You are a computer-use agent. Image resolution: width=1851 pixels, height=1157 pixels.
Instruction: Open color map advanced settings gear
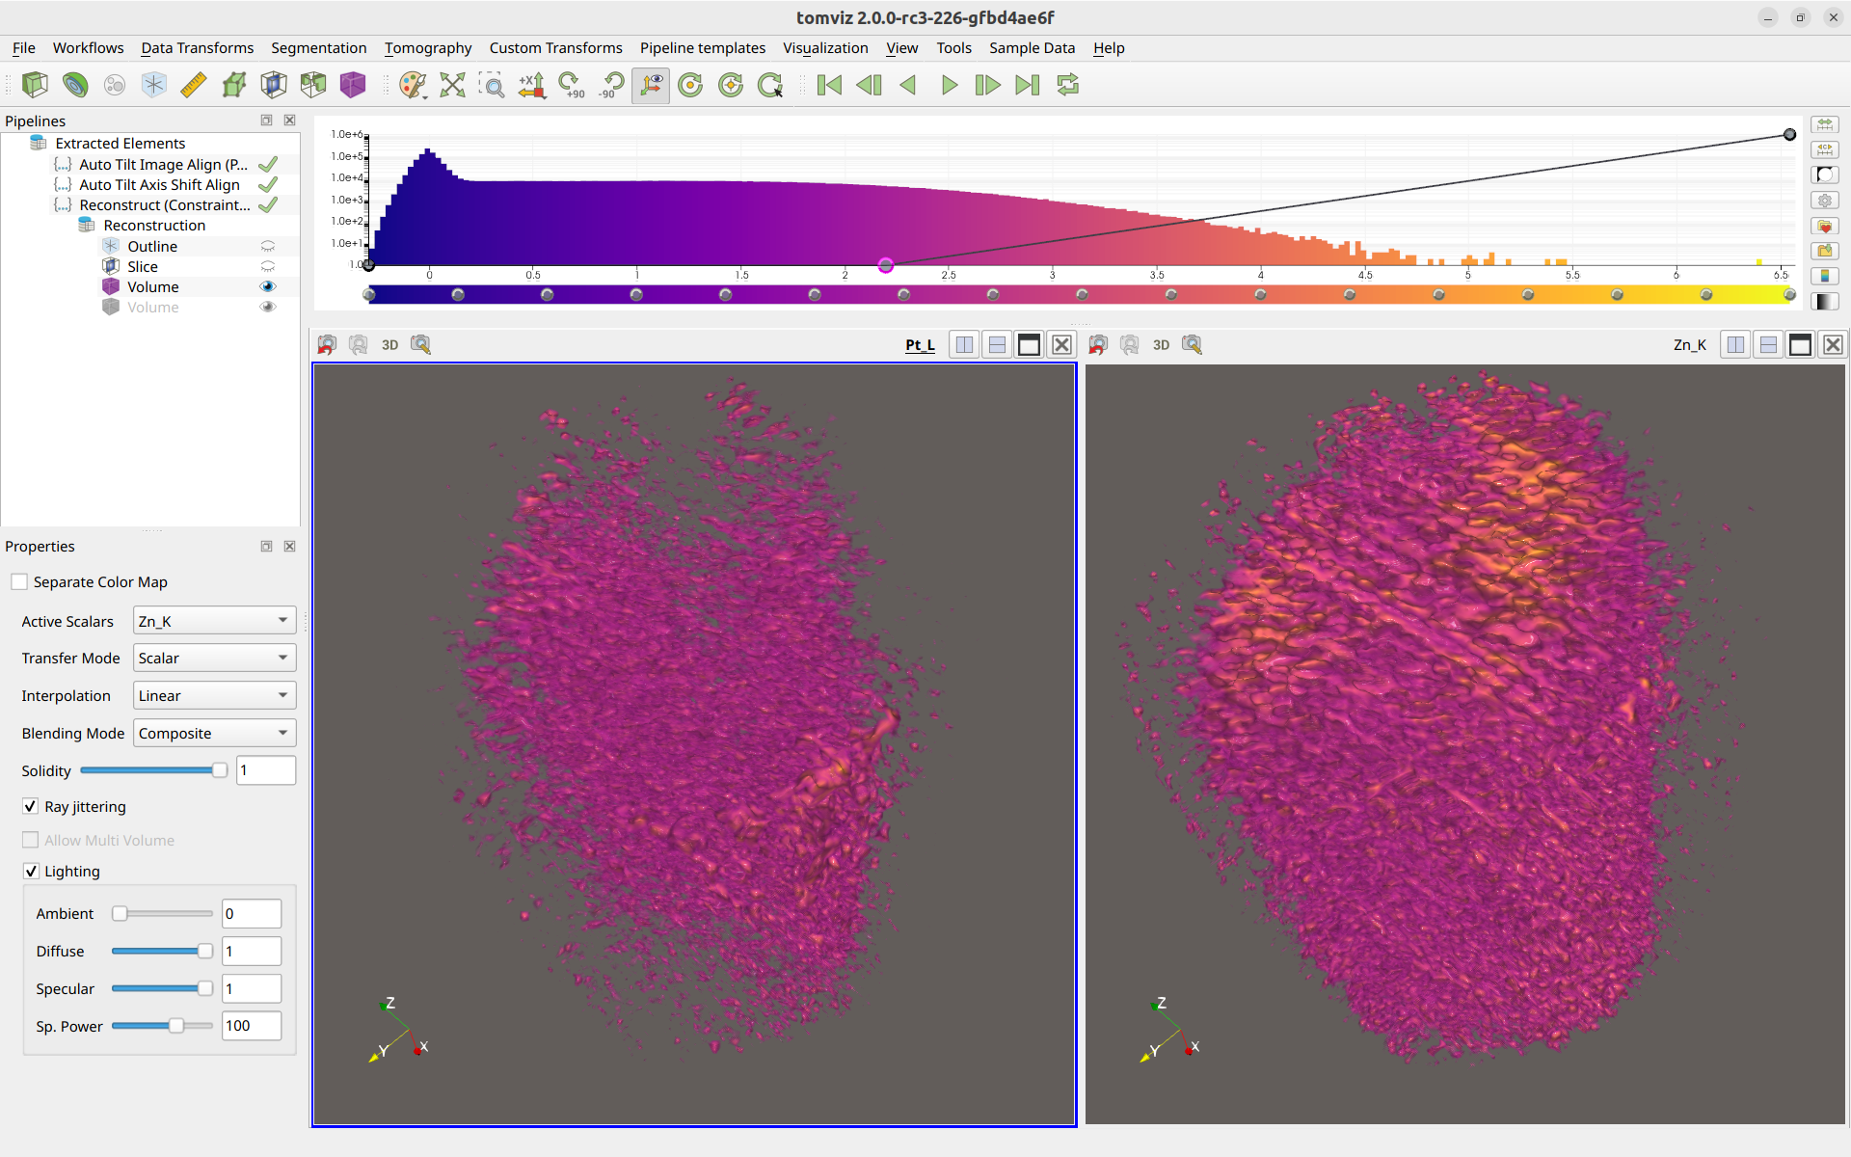[x=1825, y=201]
